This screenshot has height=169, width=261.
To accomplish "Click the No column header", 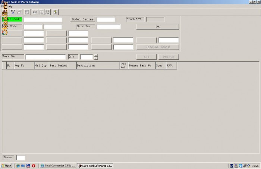I will 10,65.
